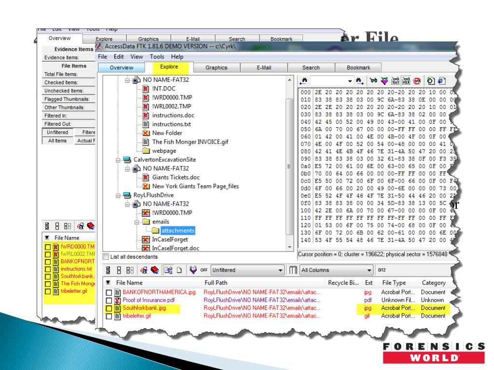Enable List all descendants checkbox

106,256
